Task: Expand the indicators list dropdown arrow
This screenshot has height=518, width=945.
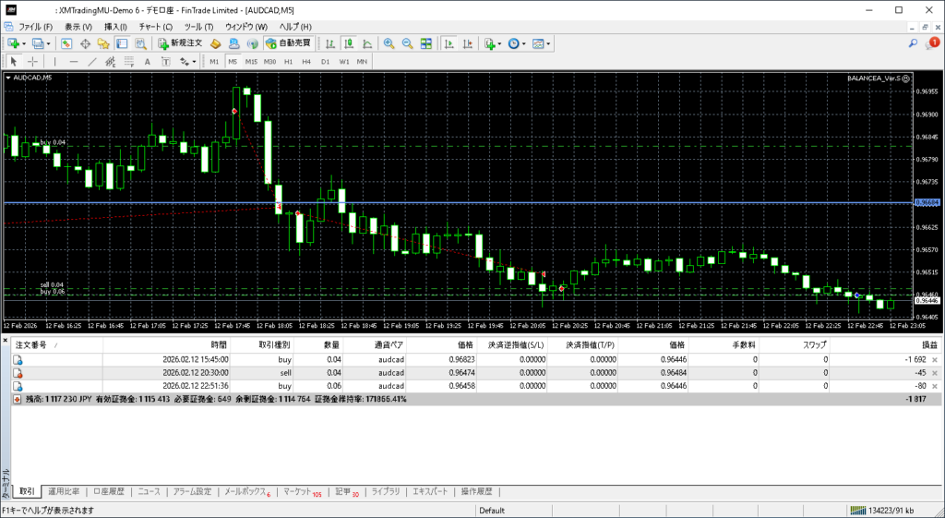Action: 499,43
